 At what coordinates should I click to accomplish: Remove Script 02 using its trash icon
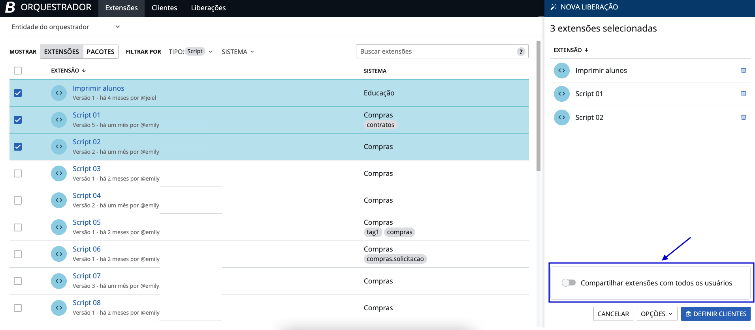click(744, 117)
